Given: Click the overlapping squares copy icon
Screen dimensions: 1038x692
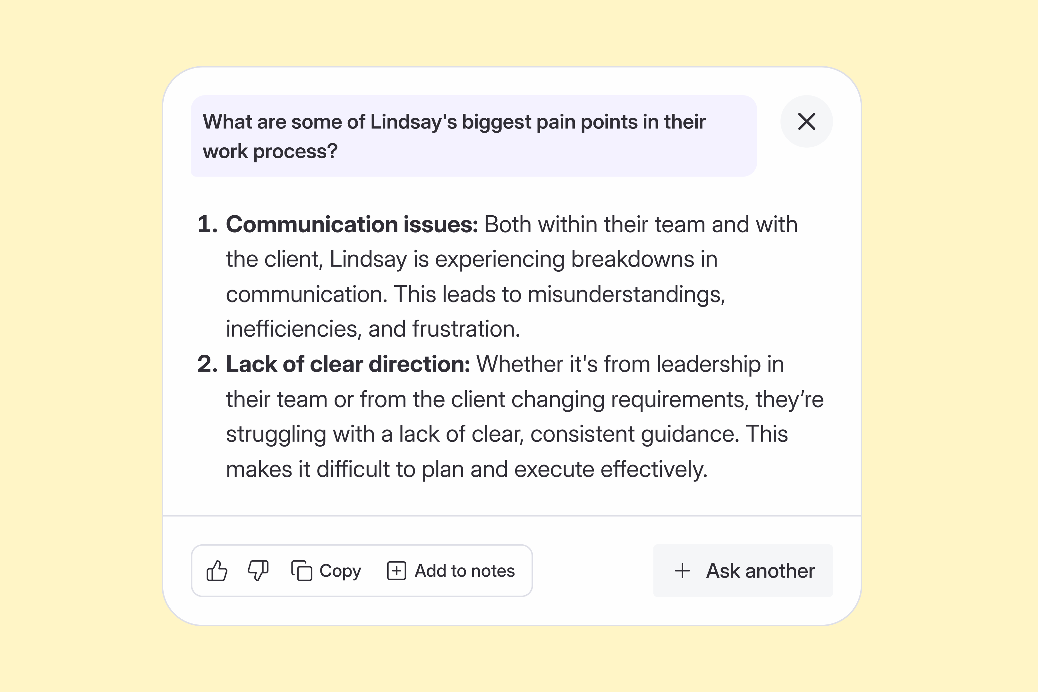Looking at the screenshot, I should coord(302,571).
